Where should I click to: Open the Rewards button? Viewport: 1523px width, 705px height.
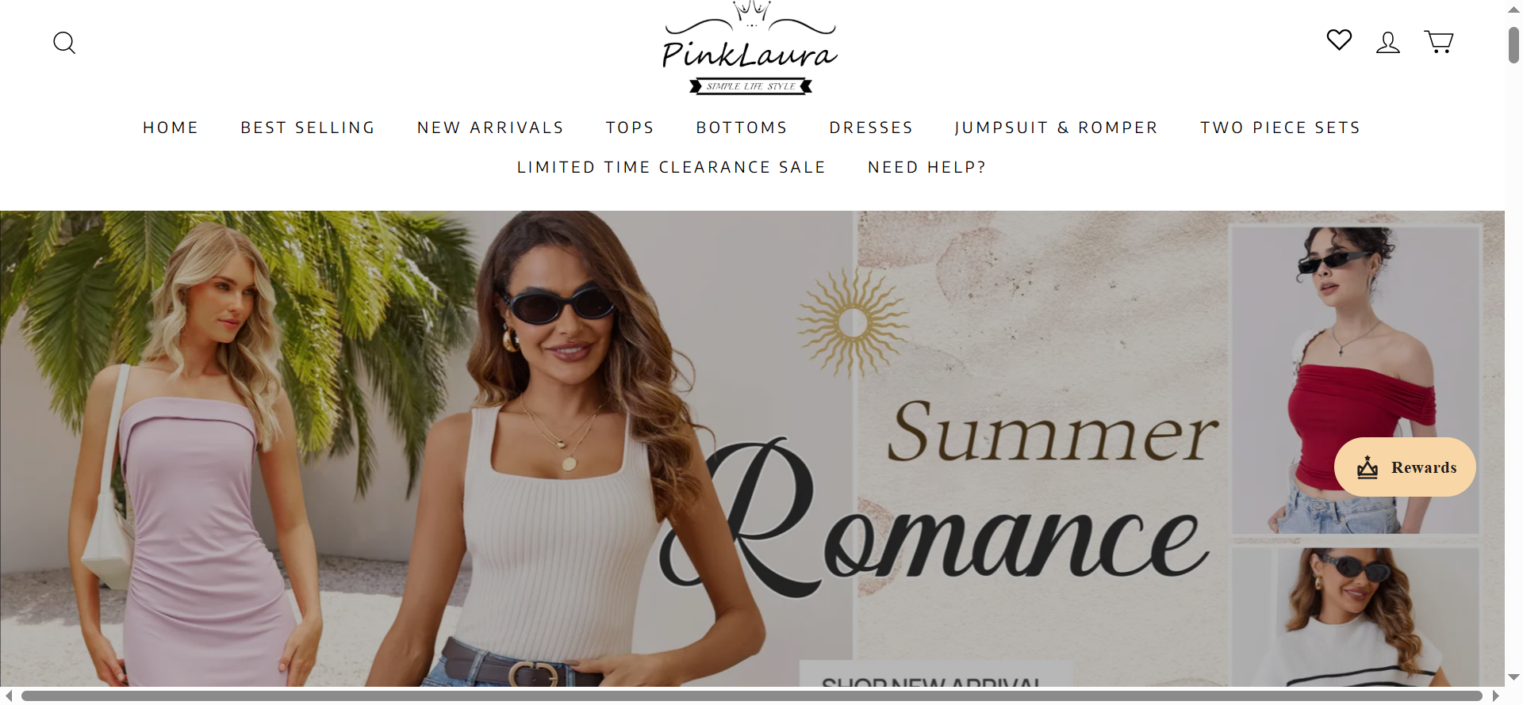(x=1405, y=467)
